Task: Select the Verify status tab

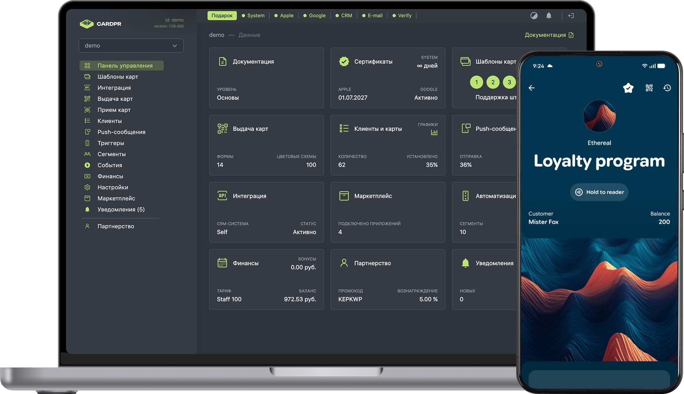Action: [x=402, y=16]
